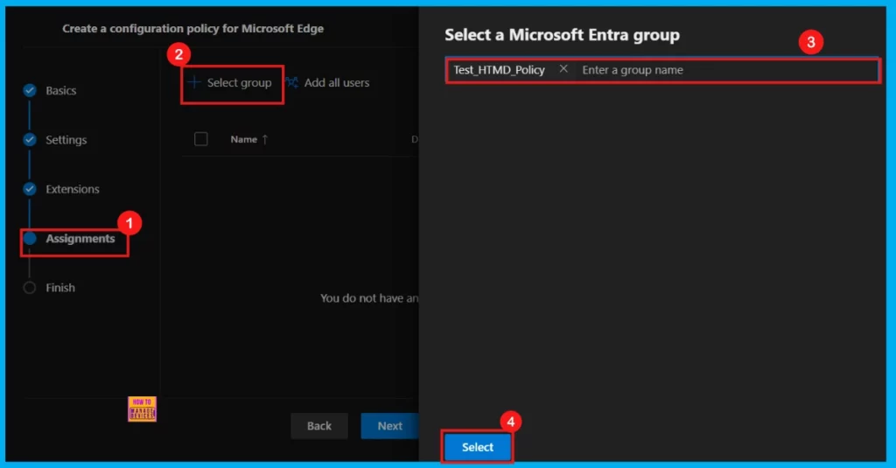Click the Add all users icon
This screenshot has width=896, height=468.
coord(292,83)
